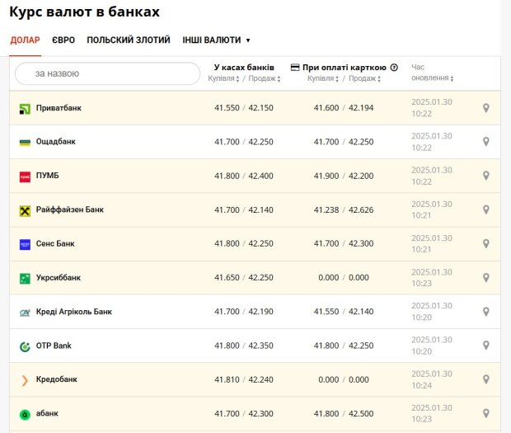
Task: Open map location for Сенс Банк
Action: [485, 243]
